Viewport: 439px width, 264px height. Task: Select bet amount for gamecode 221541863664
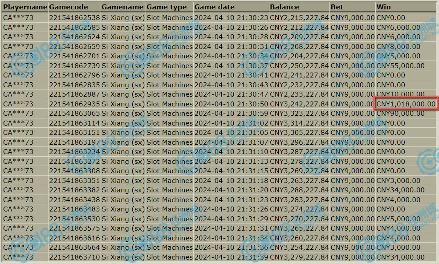[x=353, y=248]
